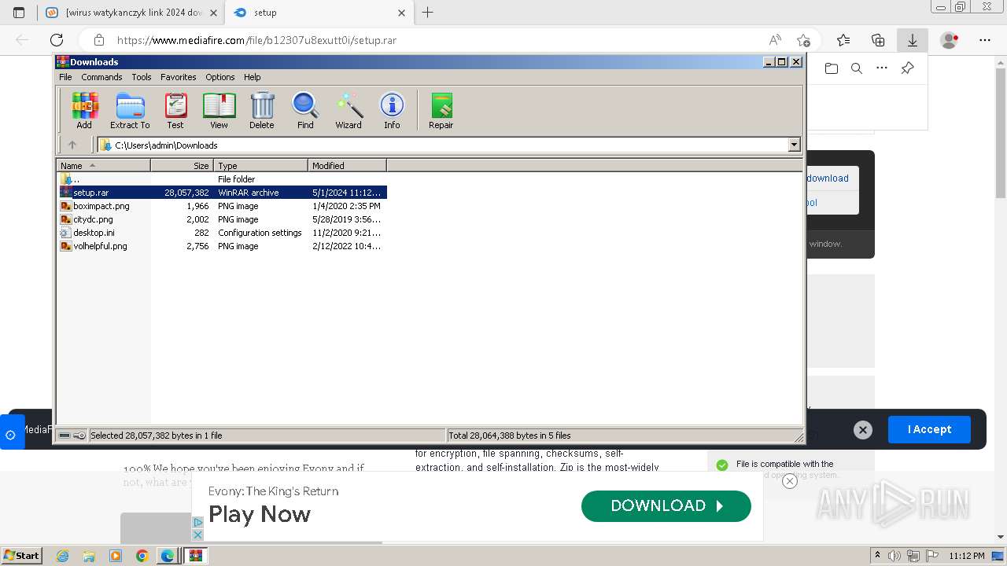
Task: Click the I Accept button
Action: pos(929,430)
